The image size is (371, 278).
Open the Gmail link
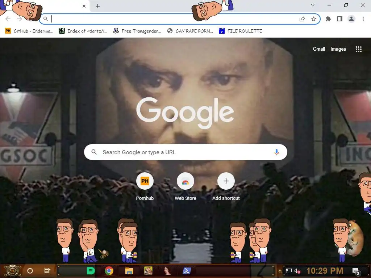(319, 49)
